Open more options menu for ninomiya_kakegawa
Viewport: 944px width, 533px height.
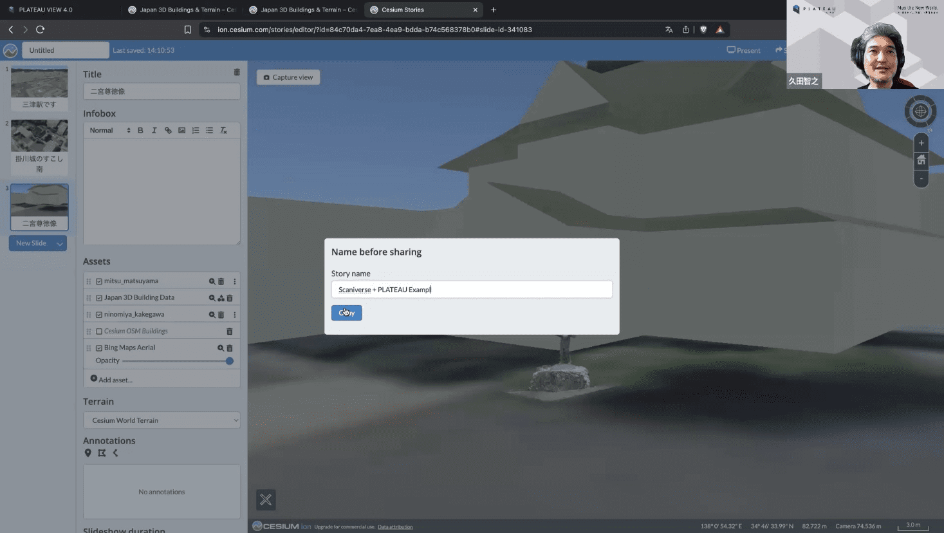pyautogui.click(x=235, y=315)
